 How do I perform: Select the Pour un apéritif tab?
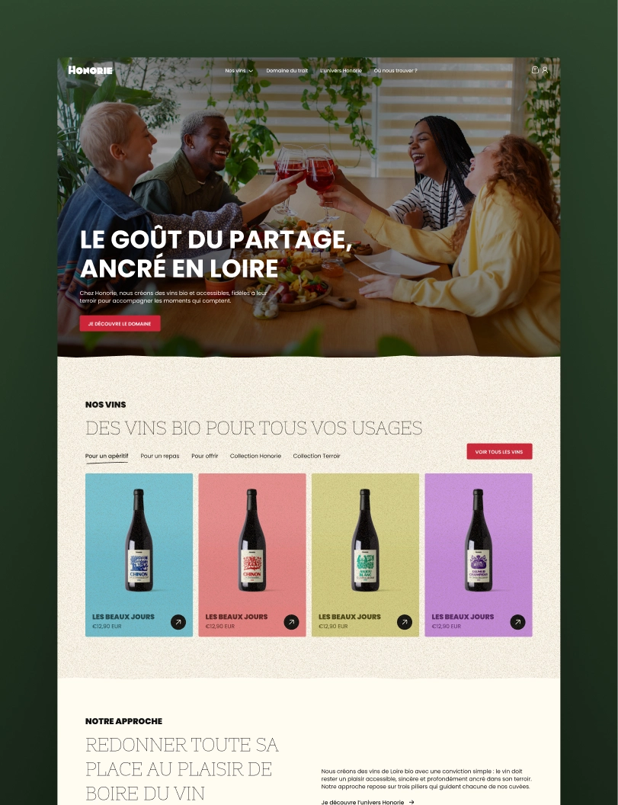tap(107, 456)
